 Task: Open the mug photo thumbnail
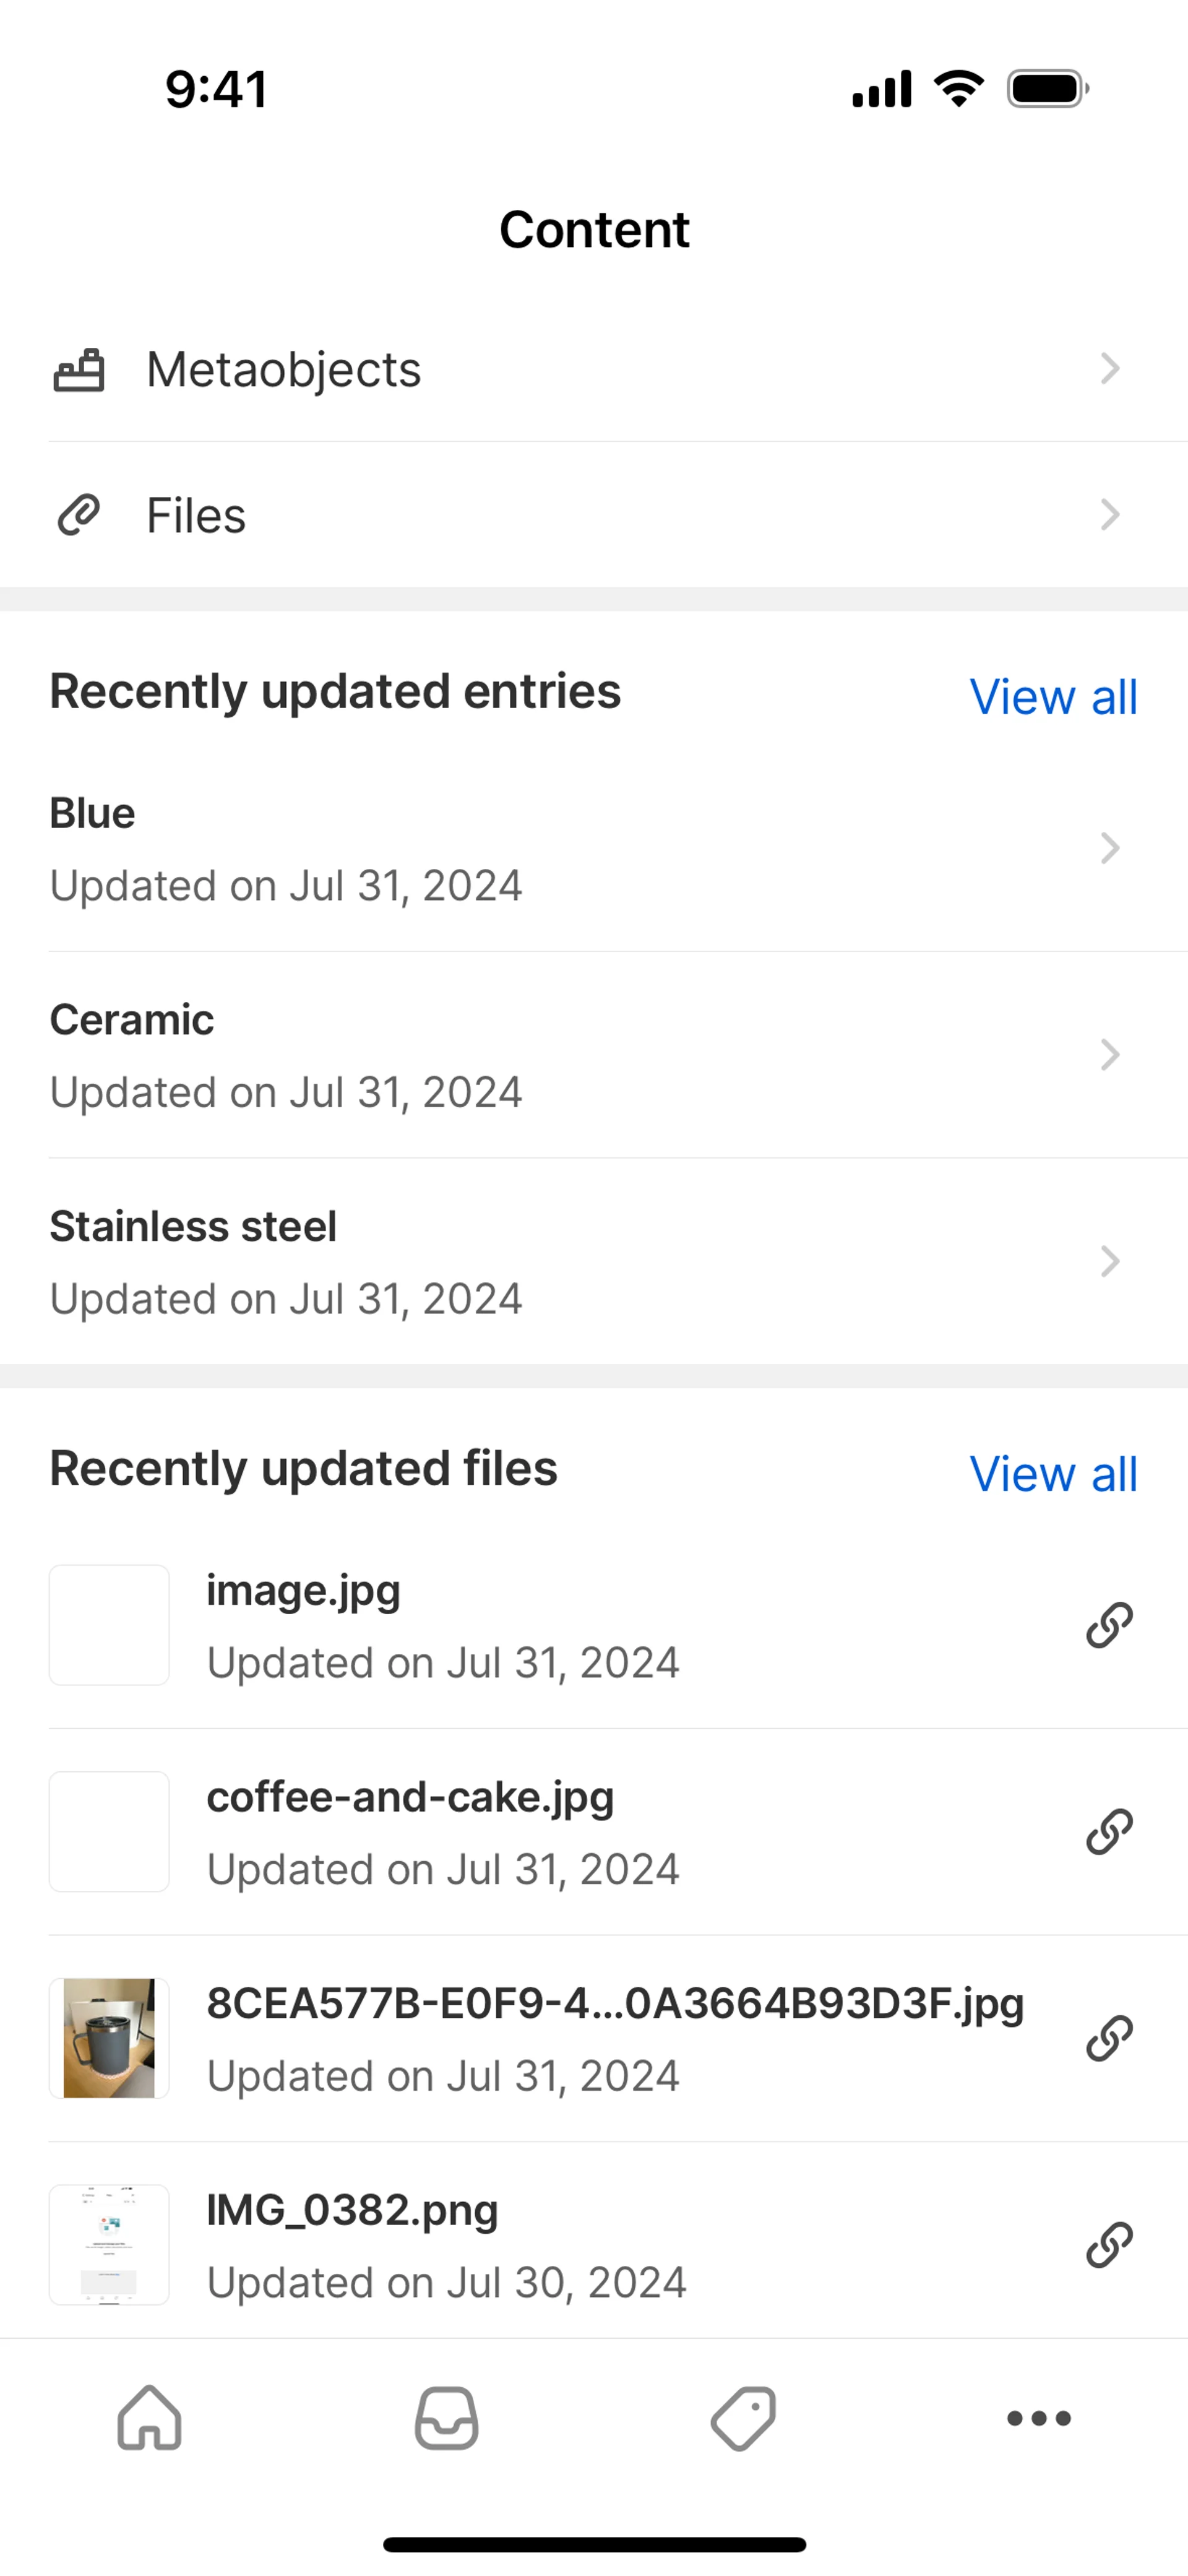pyautogui.click(x=109, y=2038)
